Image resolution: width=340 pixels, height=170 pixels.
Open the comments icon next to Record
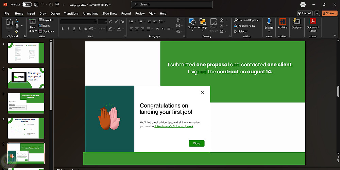tap(317, 13)
